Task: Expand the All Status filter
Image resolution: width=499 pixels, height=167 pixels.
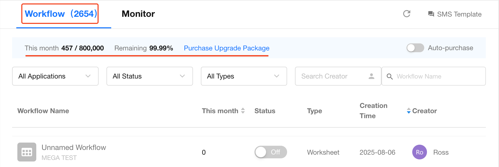Action: (x=149, y=76)
